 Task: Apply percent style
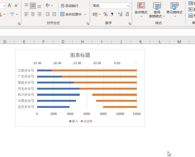click(x=106, y=14)
